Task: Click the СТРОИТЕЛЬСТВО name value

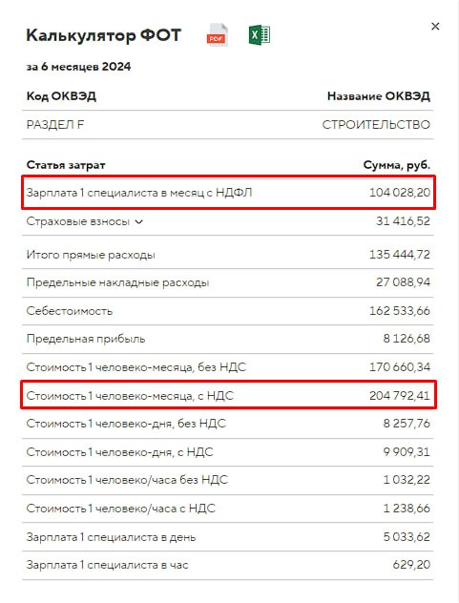Action: click(x=376, y=125)
